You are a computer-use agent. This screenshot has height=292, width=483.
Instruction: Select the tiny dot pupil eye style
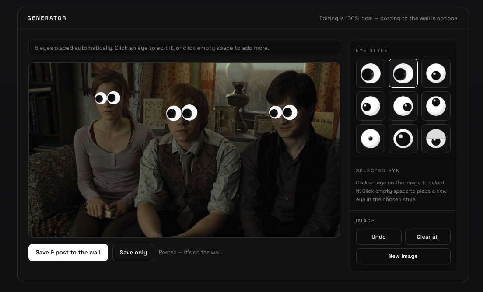coord(370,139)
